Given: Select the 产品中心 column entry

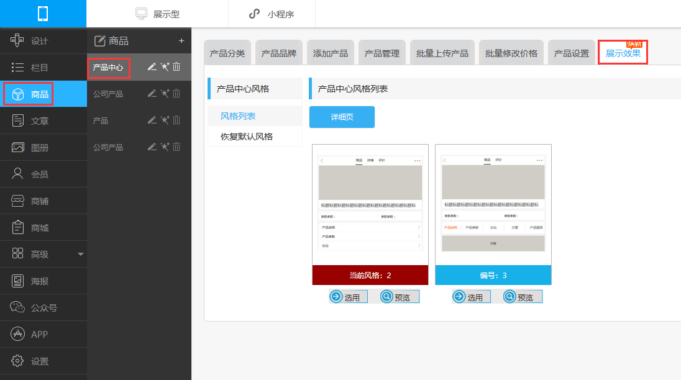Looking at the screenshot, I should pyautogui.click(x=108, y=68).
